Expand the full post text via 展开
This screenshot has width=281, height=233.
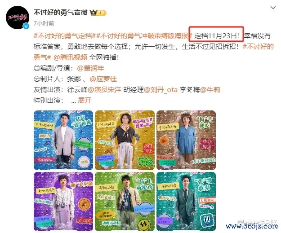tap(85, 101)
